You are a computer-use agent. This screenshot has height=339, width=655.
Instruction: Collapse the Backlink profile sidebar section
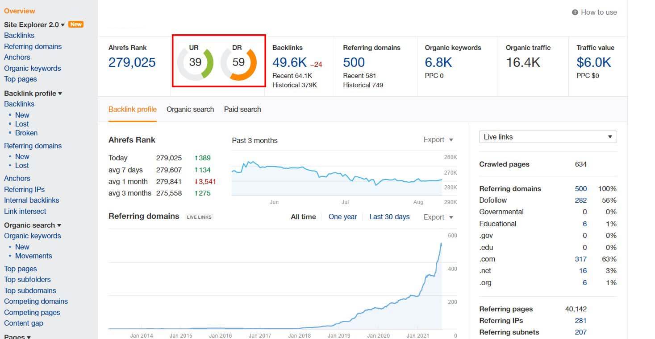[33, 93]
